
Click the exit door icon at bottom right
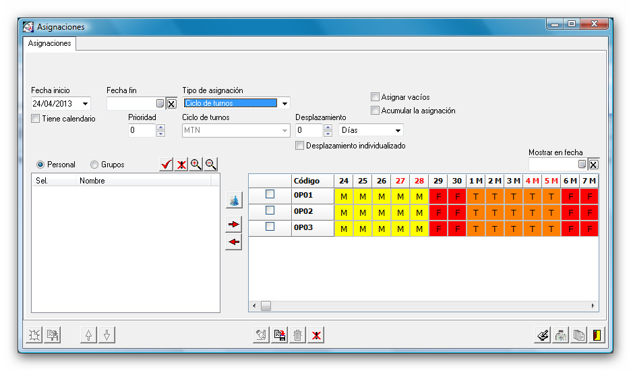point(596,335)
